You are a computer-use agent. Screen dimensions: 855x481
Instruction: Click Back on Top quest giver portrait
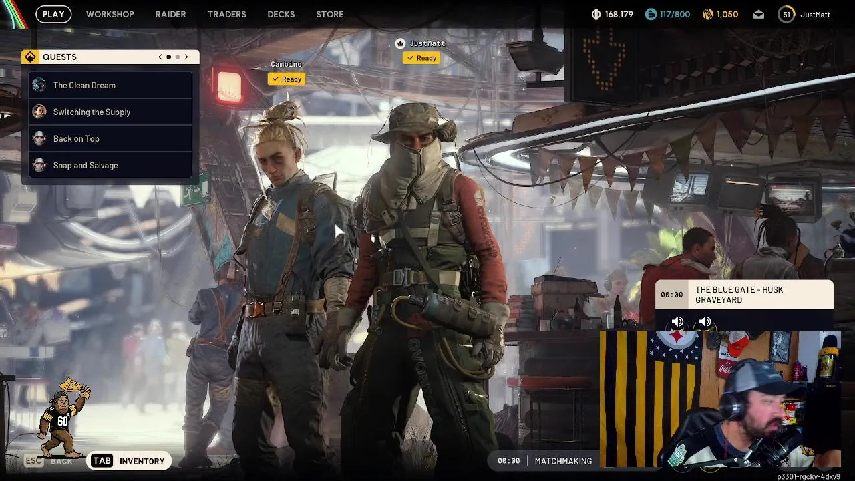click(39, 138)
